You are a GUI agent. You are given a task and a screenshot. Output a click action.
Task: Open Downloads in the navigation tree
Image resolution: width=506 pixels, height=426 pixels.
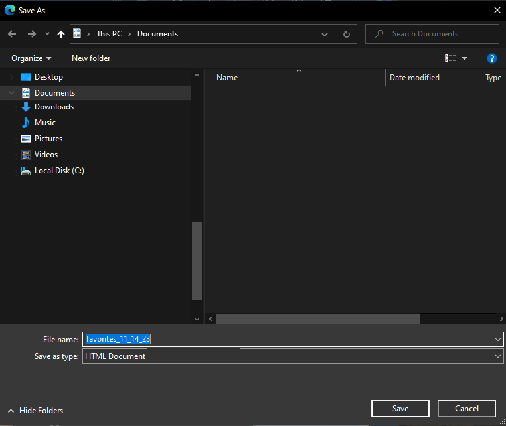pos(54,107)
